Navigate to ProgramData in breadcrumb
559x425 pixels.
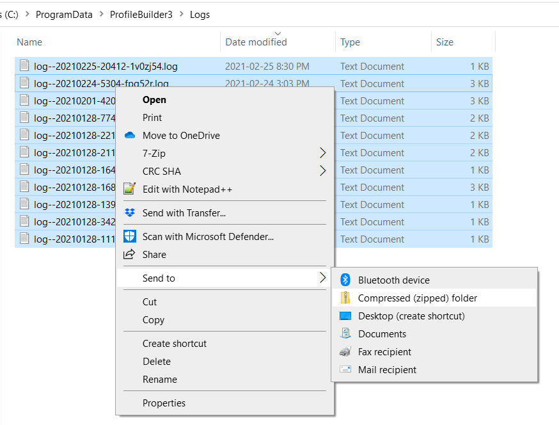[64, 14]
